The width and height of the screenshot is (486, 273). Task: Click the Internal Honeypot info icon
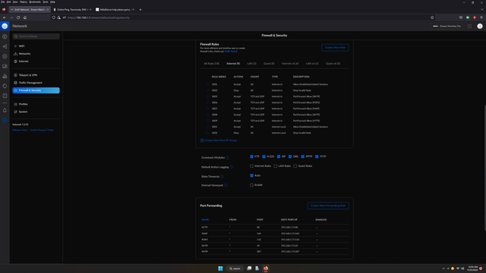(x=226, y=185)
